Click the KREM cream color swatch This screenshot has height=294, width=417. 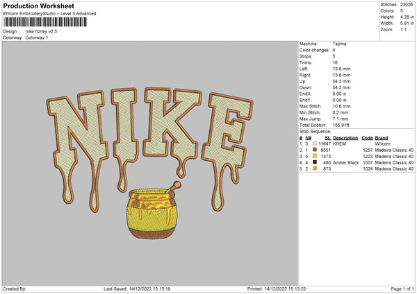[315, 144]
